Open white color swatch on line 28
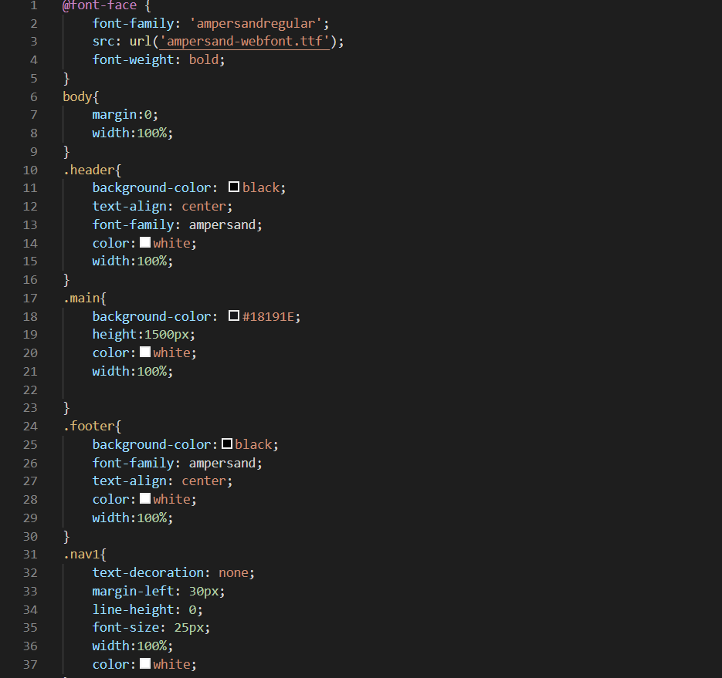 click(145, 498)
